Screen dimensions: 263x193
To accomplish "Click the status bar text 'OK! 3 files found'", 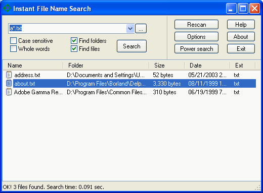I will tap(24, 187).
